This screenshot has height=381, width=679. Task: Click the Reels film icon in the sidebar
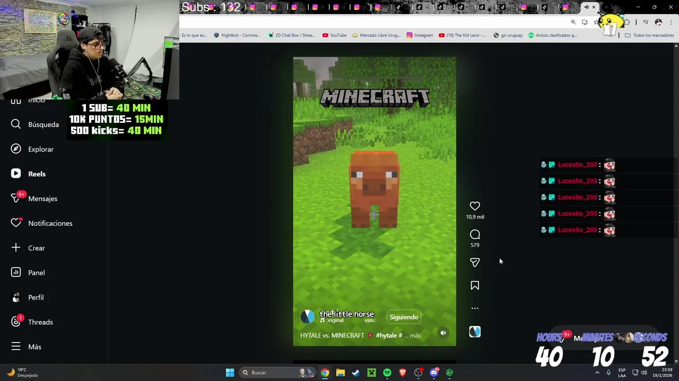point(16,174)
